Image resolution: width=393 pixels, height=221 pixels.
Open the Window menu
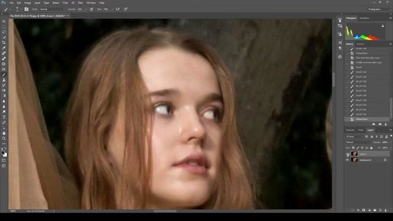tap(91, 2)
